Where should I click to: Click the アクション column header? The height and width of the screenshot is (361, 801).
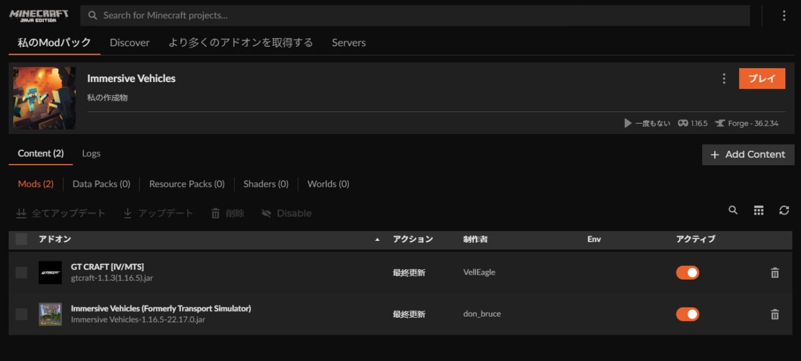pyautogui.click(x=413, y=239)
